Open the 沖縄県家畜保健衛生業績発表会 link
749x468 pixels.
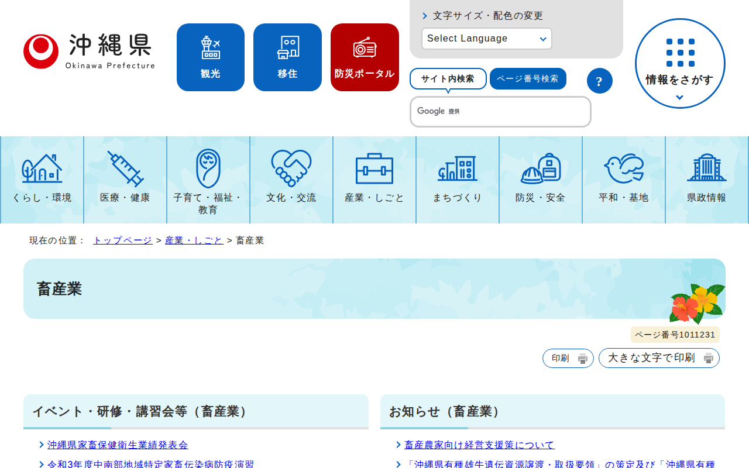(x=118, y=445)
